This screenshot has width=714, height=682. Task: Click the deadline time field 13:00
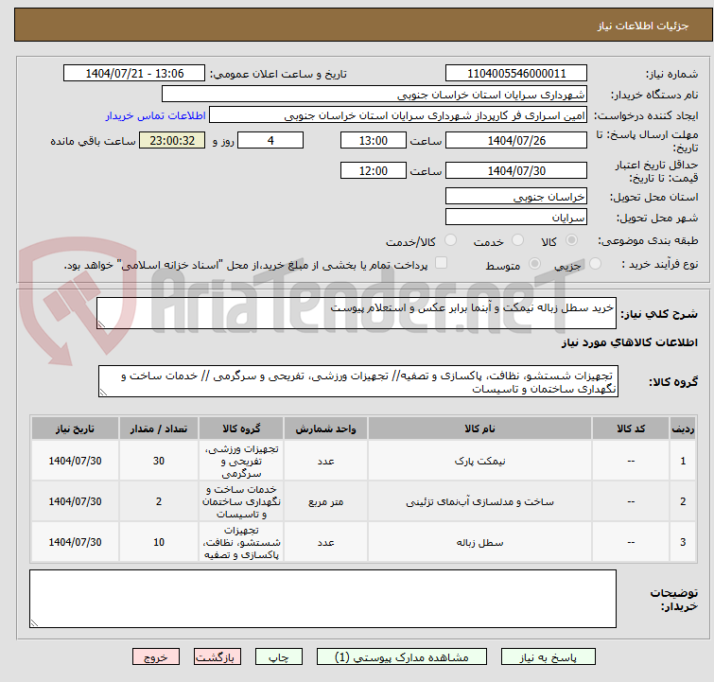pyautogui.click(x=373, y=140)
